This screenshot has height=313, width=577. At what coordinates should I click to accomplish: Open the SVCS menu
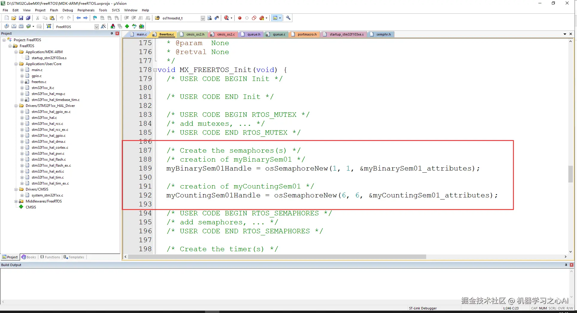(x=116, y=10)
